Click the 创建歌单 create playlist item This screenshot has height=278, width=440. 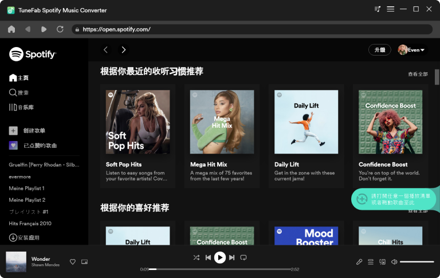pyautogui.click(x=27, y=131)
